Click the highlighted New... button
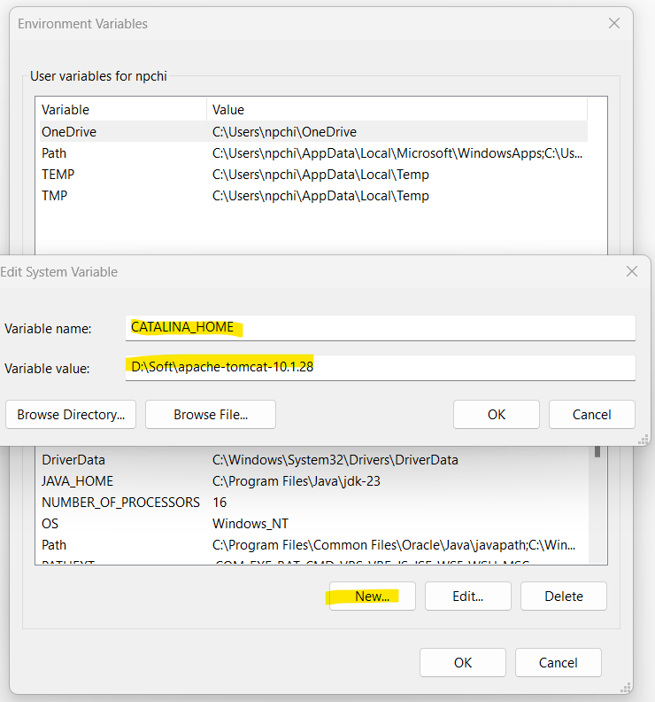 [x=373, y=597]
